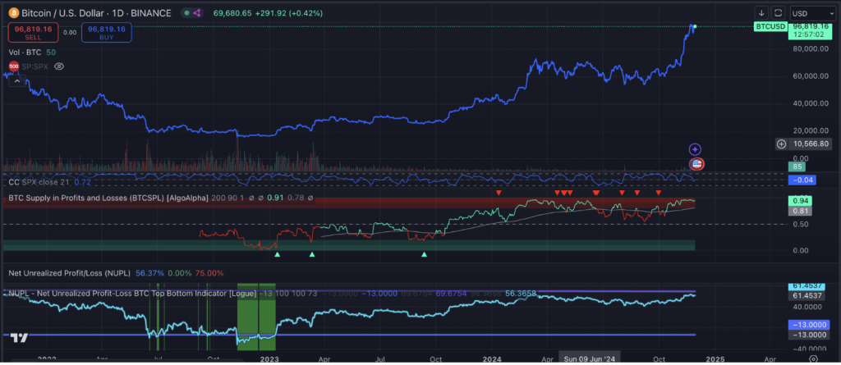Click the Sun 09 Jun '24 date marker
Screen dimensions: 841x365
(x=590, y=359)
